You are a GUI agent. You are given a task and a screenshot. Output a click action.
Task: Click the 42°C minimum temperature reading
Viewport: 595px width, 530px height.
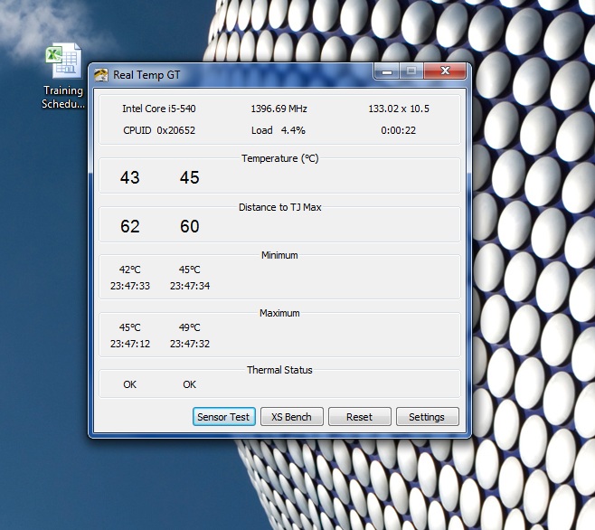pyautogui.click(x=130, y=270)
